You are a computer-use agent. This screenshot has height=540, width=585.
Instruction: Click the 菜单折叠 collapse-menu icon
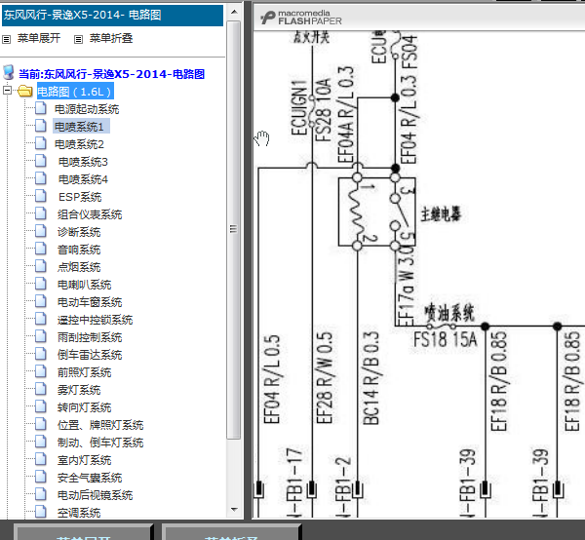click(78, 39)
